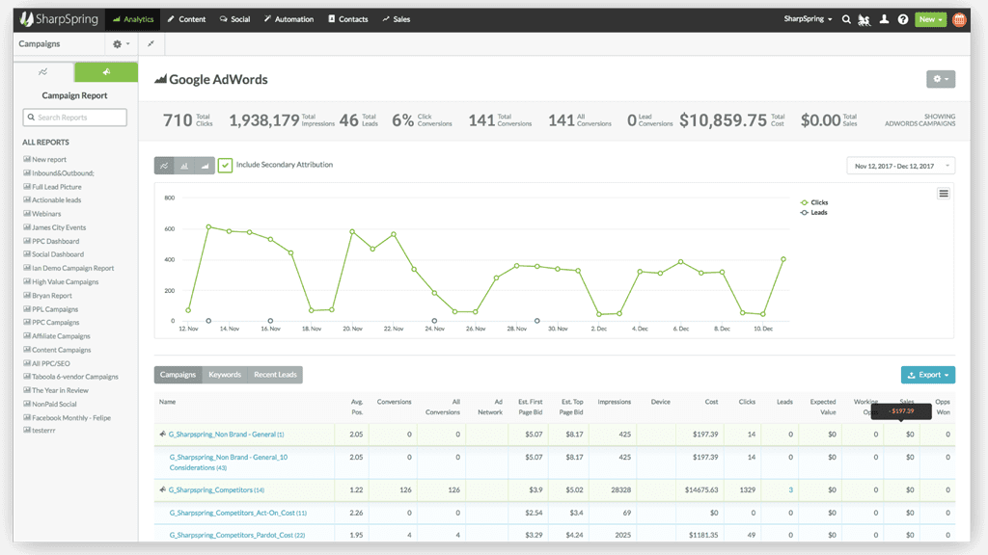Switch chart to area view
988x555 pixels.
pos(205,166)
